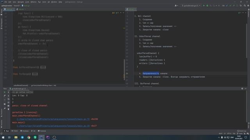This screenshot has width=250, height=140.
Task: Open the Refactor menu
Action: tap(34, 2)
